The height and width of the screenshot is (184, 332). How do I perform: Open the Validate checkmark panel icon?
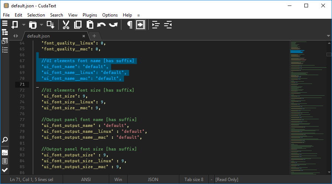click(x=5, y=170)
